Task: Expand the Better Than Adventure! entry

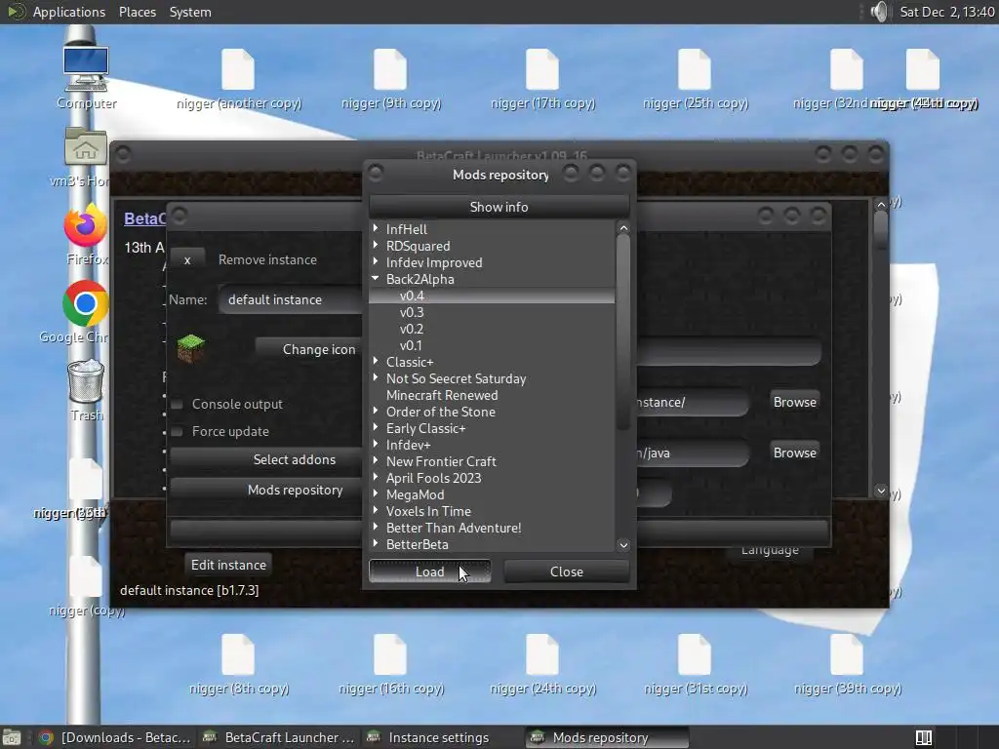Action: click(x=376, y=527)
